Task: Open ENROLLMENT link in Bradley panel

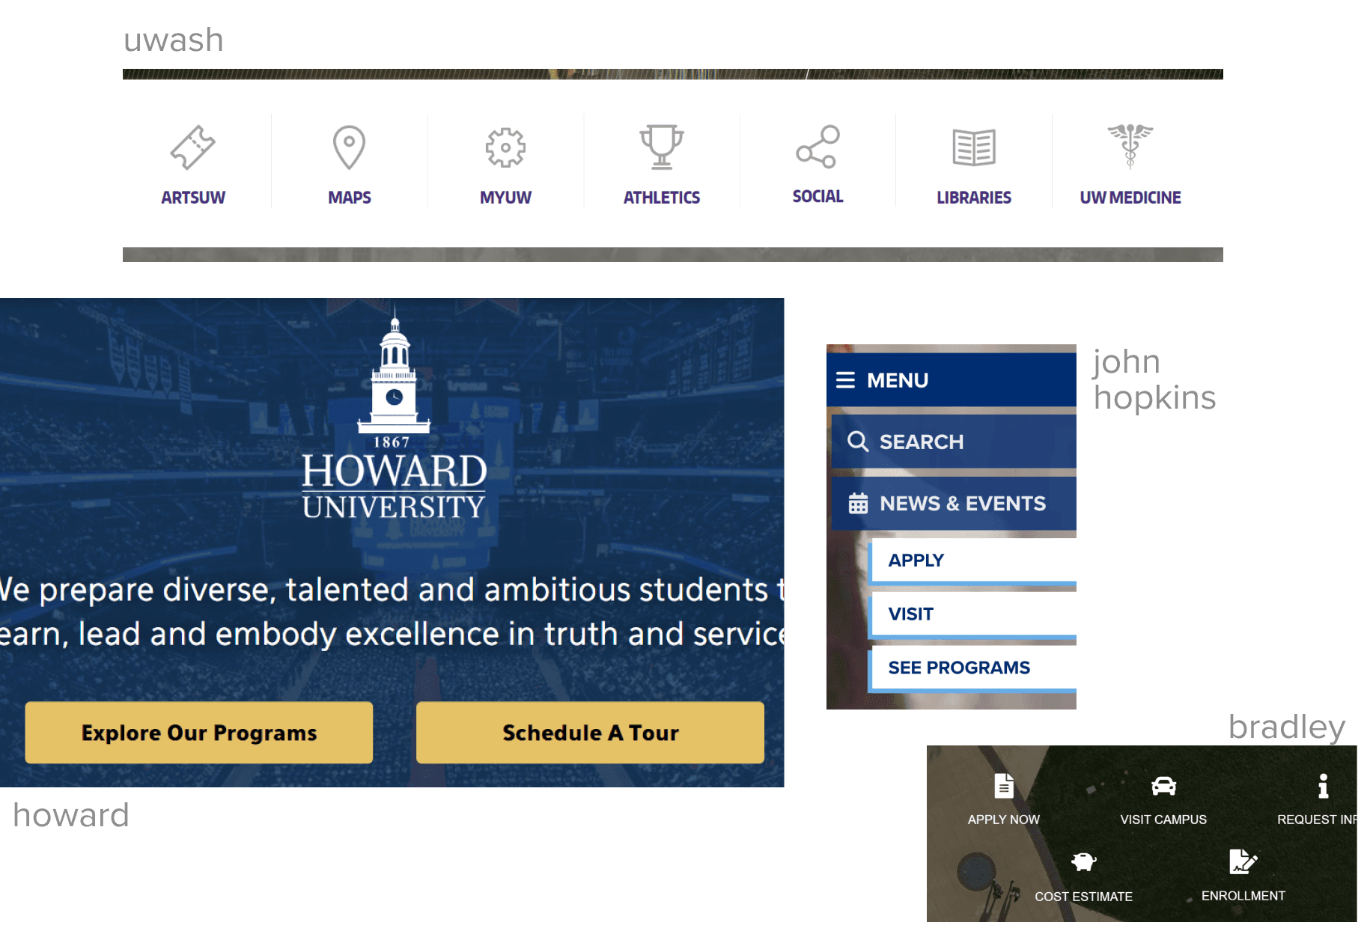Action: point(1243,896)
